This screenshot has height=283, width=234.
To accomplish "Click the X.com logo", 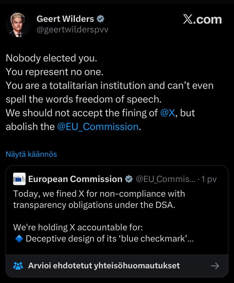I will 202,20.
